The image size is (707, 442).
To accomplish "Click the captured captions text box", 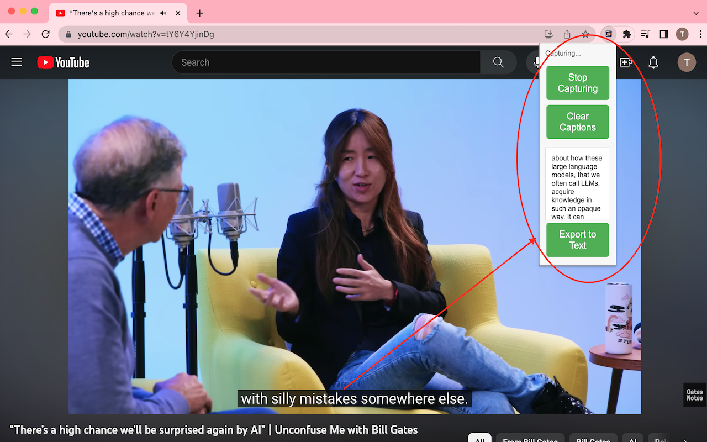I will point(578,184).
